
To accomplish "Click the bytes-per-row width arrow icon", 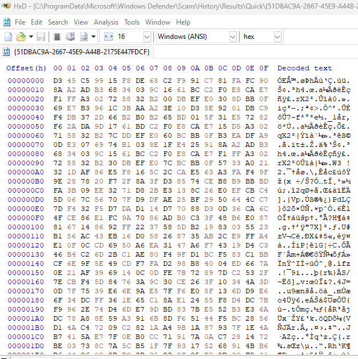I will pos(109,37).
